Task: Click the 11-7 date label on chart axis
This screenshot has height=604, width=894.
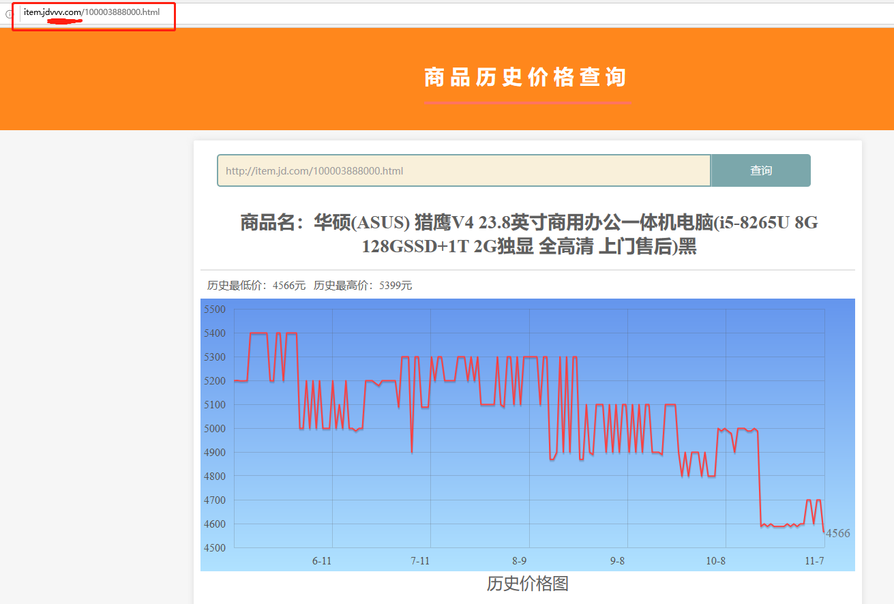Action: pos(814,561)
